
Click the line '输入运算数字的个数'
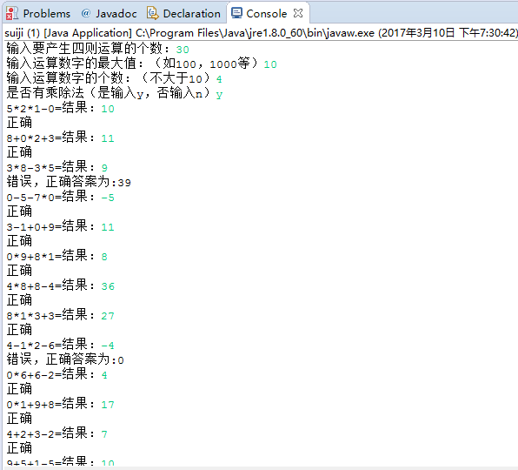[x=114, y=78]
